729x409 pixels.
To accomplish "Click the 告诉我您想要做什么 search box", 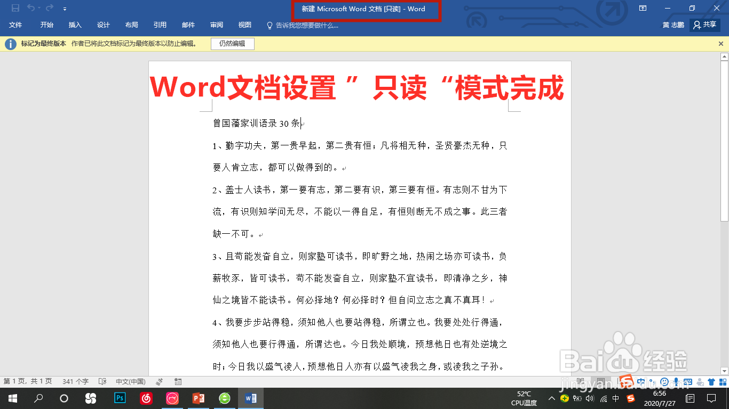I will [x=303, y=25].
